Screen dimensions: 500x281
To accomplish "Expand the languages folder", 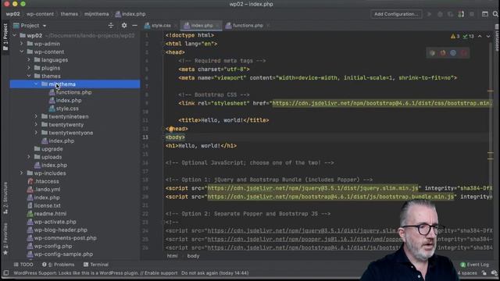I will [29, 60].
